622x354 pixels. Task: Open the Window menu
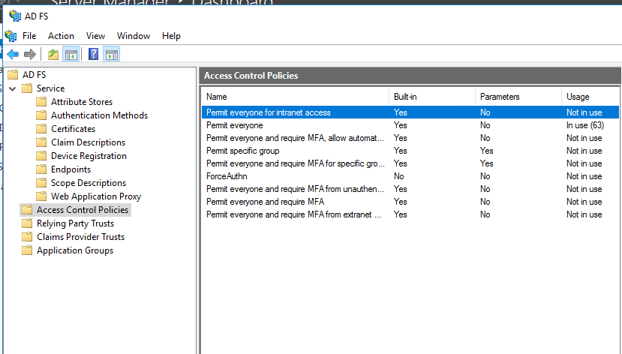click(x=134, y=36)
